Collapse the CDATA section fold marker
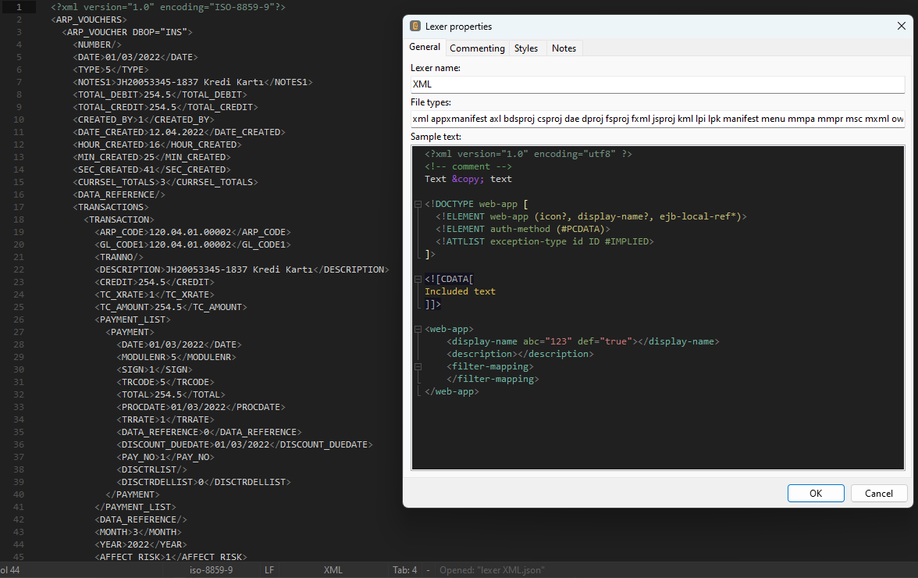This screenshot has height=578, width=918. click(418, 280)
